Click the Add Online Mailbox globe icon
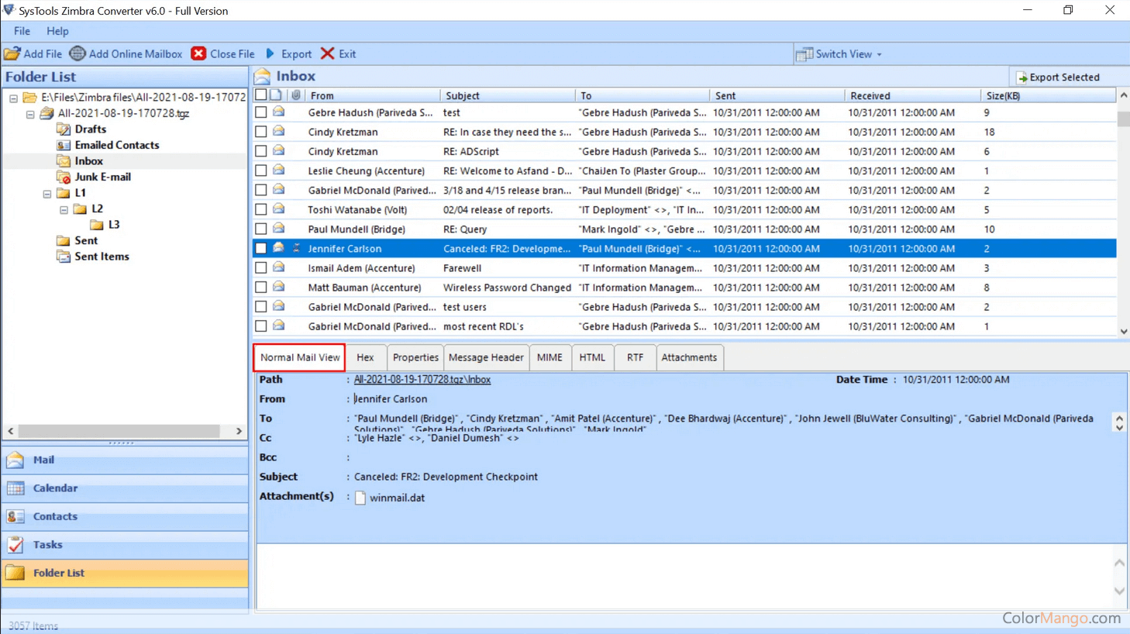1130x634 pixels. tap(78, 53)
